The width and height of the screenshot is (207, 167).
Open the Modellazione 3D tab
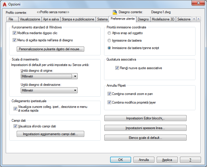pyautogui.click(x=163, y=19)
